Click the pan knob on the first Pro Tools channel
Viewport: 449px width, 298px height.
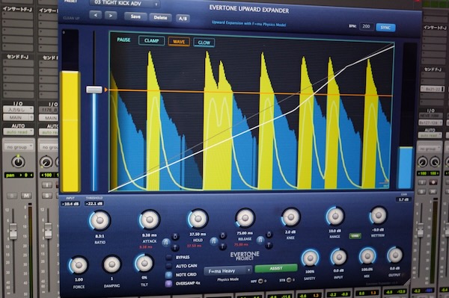coord(18,162)
